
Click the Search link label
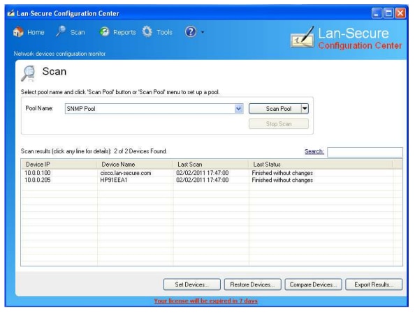pos(314,151)
